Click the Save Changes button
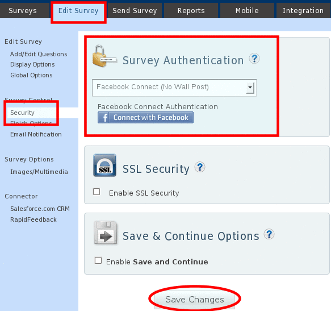The width and height of the screenshot is (331, 311). (x=195, y=300)
